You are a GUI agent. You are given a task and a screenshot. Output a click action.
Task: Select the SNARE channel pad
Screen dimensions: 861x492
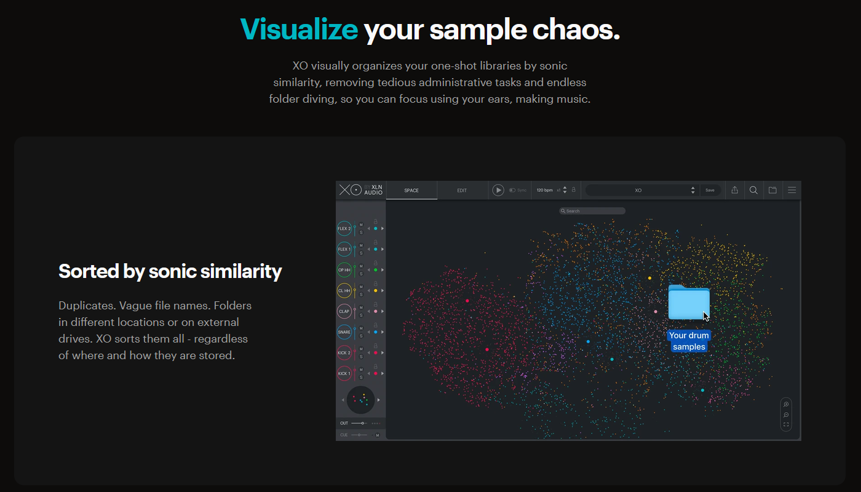click(344, 332)
